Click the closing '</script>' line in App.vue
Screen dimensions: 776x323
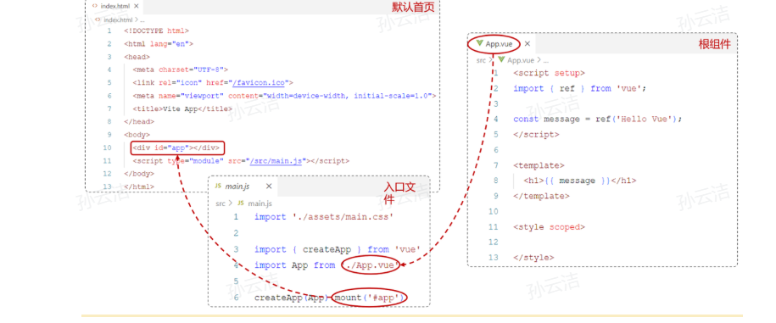[x=537, y=134]
